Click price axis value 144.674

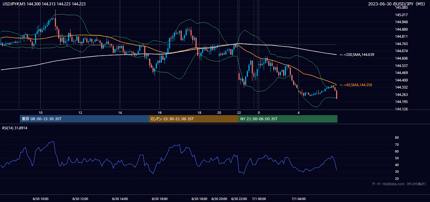[x=401, y=51]
